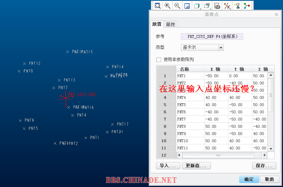Click the Repaint screen icon
Screen dimensions: 283x187
(x=187, y=6)
